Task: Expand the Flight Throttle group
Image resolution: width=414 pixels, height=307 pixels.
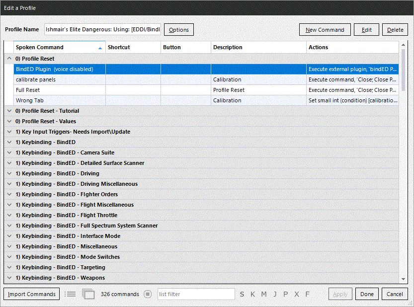Action: (9, 215)
